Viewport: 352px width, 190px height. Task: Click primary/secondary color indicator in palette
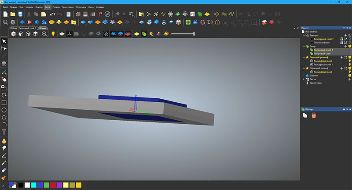click(x=13, y=185)
